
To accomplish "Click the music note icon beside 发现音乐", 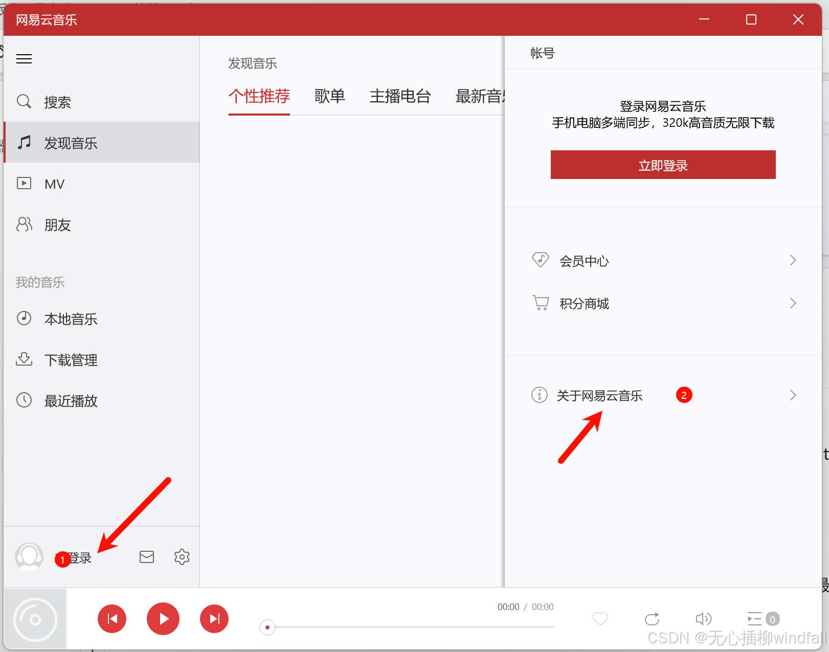I will coord(24,142).
